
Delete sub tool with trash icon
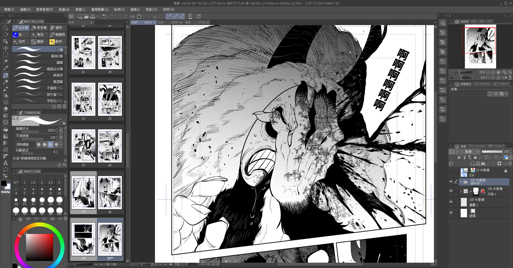pyautogui.click(x=65, y=106)
